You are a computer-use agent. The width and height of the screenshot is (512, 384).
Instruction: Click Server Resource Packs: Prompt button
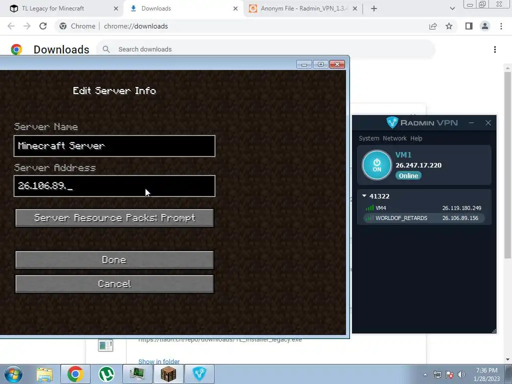coord(114,218)
